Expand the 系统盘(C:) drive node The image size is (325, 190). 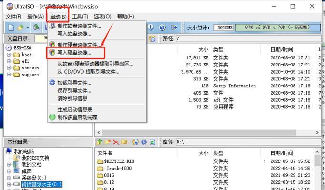point(9,178)
